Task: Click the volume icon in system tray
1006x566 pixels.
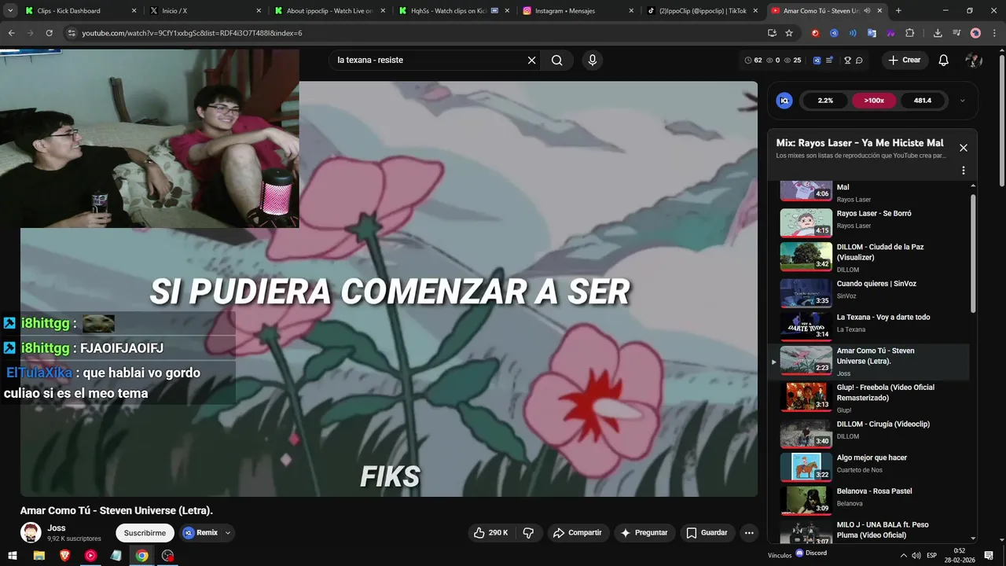Action: tap(916, 555)
